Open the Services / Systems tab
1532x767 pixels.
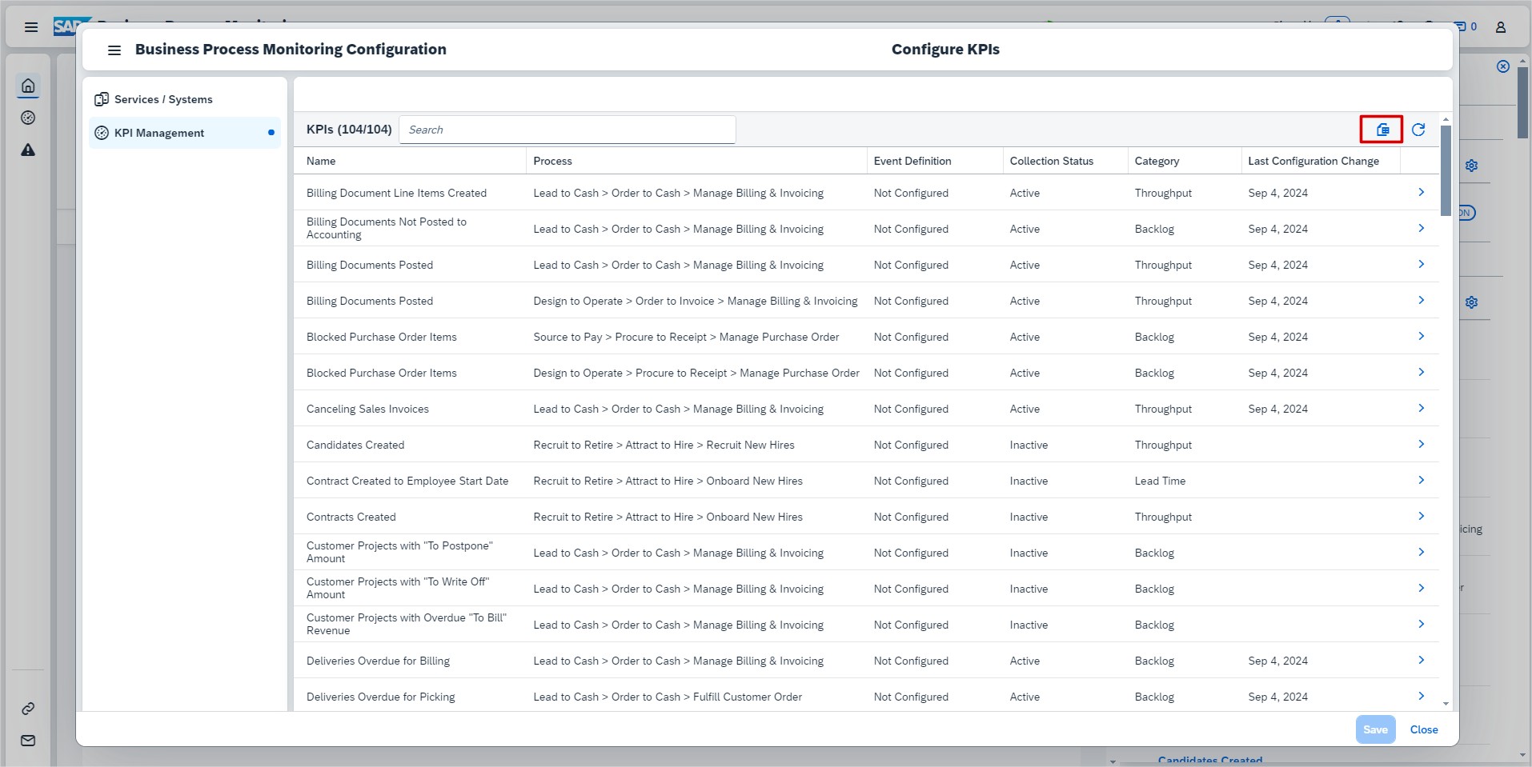(x=163, y=99)
